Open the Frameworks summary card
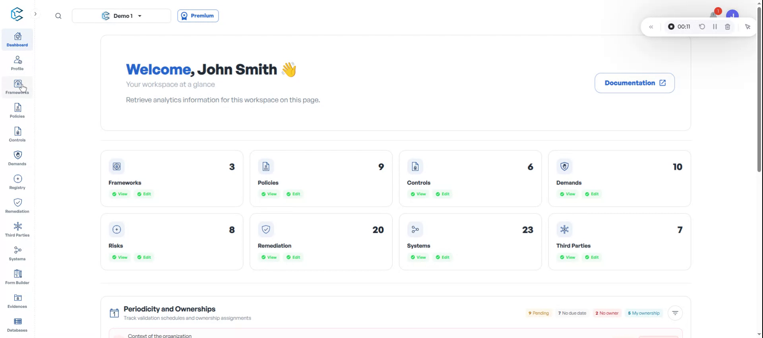This screenshot has width=763, height=338. pyautogui.click(x=172, y=179)
